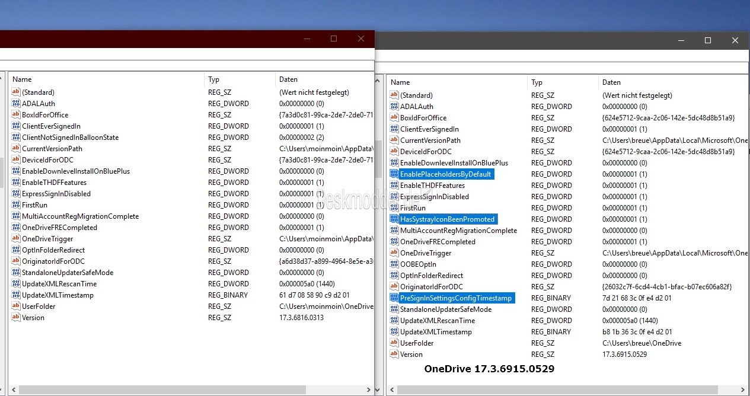Select FirstRun in the right window
The height and width of the screenshot is (396, 750).
point(413,207)
